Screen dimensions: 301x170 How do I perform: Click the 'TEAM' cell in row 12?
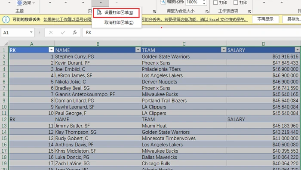184,120
